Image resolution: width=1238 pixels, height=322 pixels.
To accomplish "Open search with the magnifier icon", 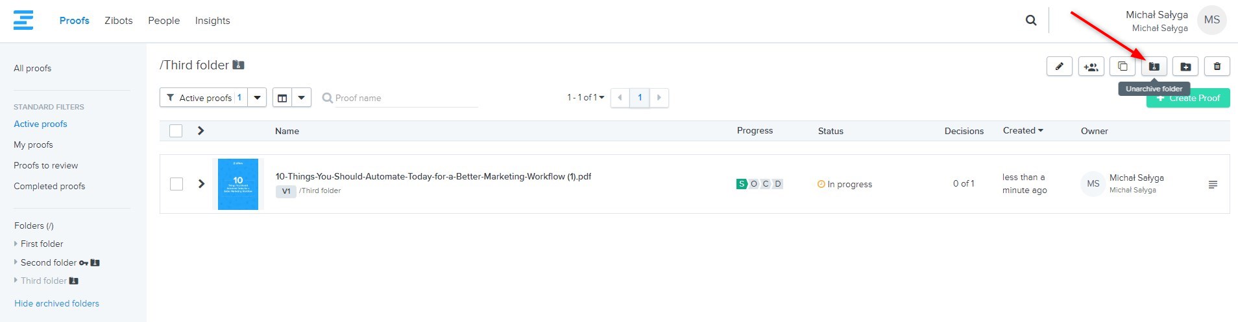I will [1030, 21].
